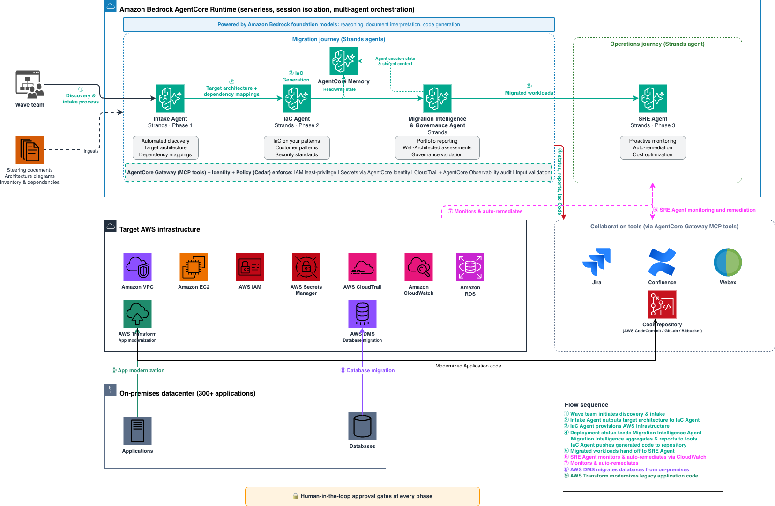Select the IaC Agent icon
Image resolution: width=775 pixels, height=506 pixels.
tap(297, 98)
